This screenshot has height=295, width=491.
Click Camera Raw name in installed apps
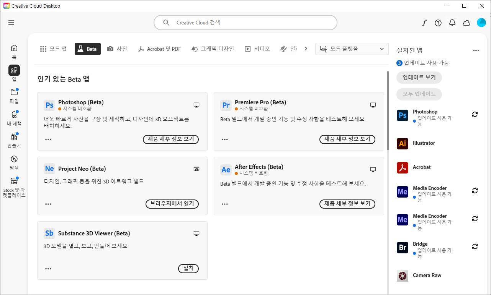(x=427, y=276)
